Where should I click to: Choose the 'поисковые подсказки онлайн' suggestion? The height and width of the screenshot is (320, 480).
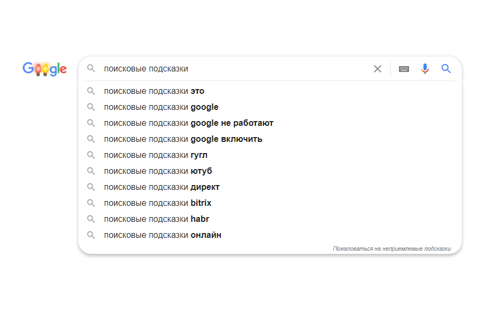pos(163,235)
